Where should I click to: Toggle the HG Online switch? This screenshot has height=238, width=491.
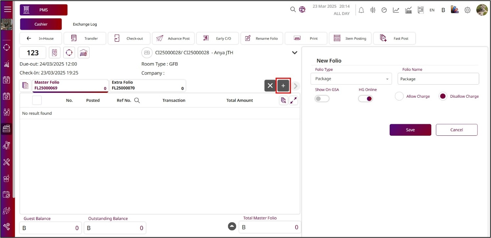pyautogui.click(x=365, y=98)
